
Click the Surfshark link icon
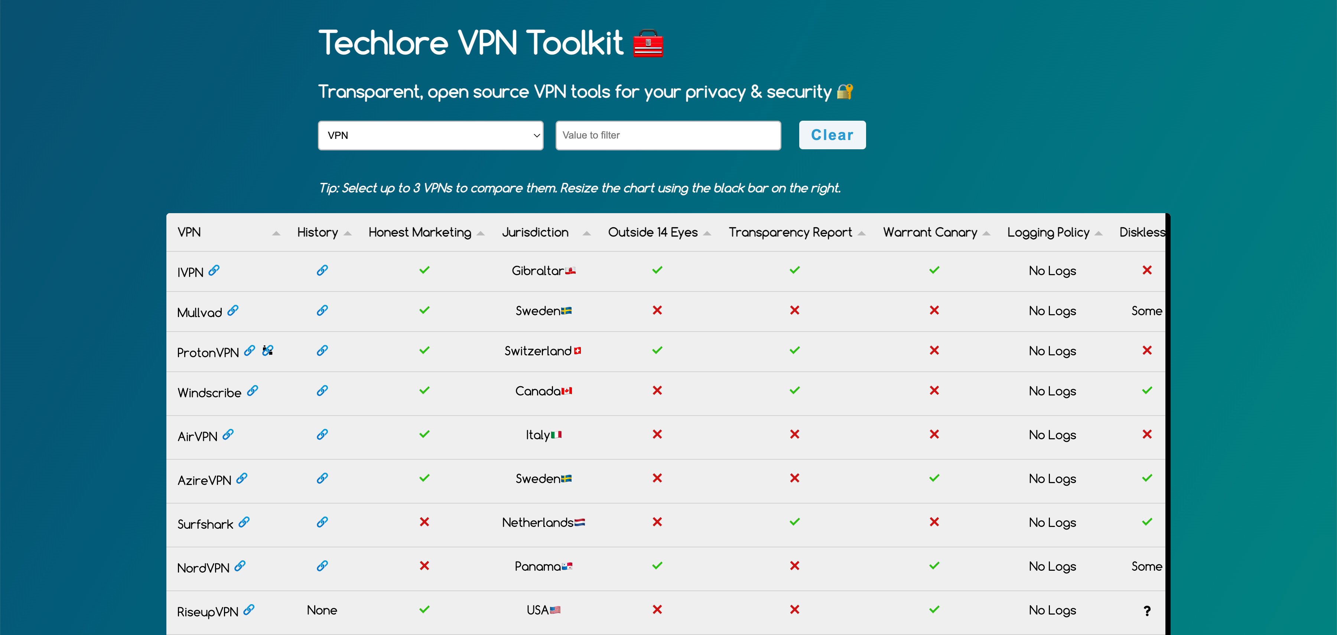244,522
